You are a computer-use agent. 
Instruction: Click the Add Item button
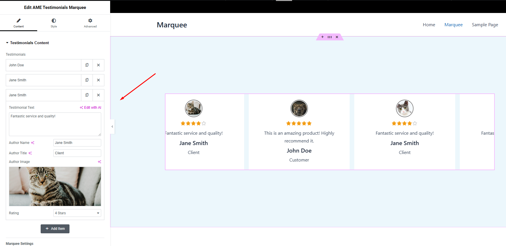coord(55,229)
